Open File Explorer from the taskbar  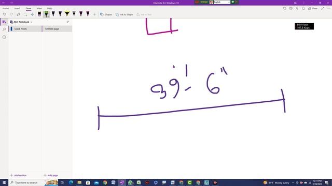pos(79,182)
